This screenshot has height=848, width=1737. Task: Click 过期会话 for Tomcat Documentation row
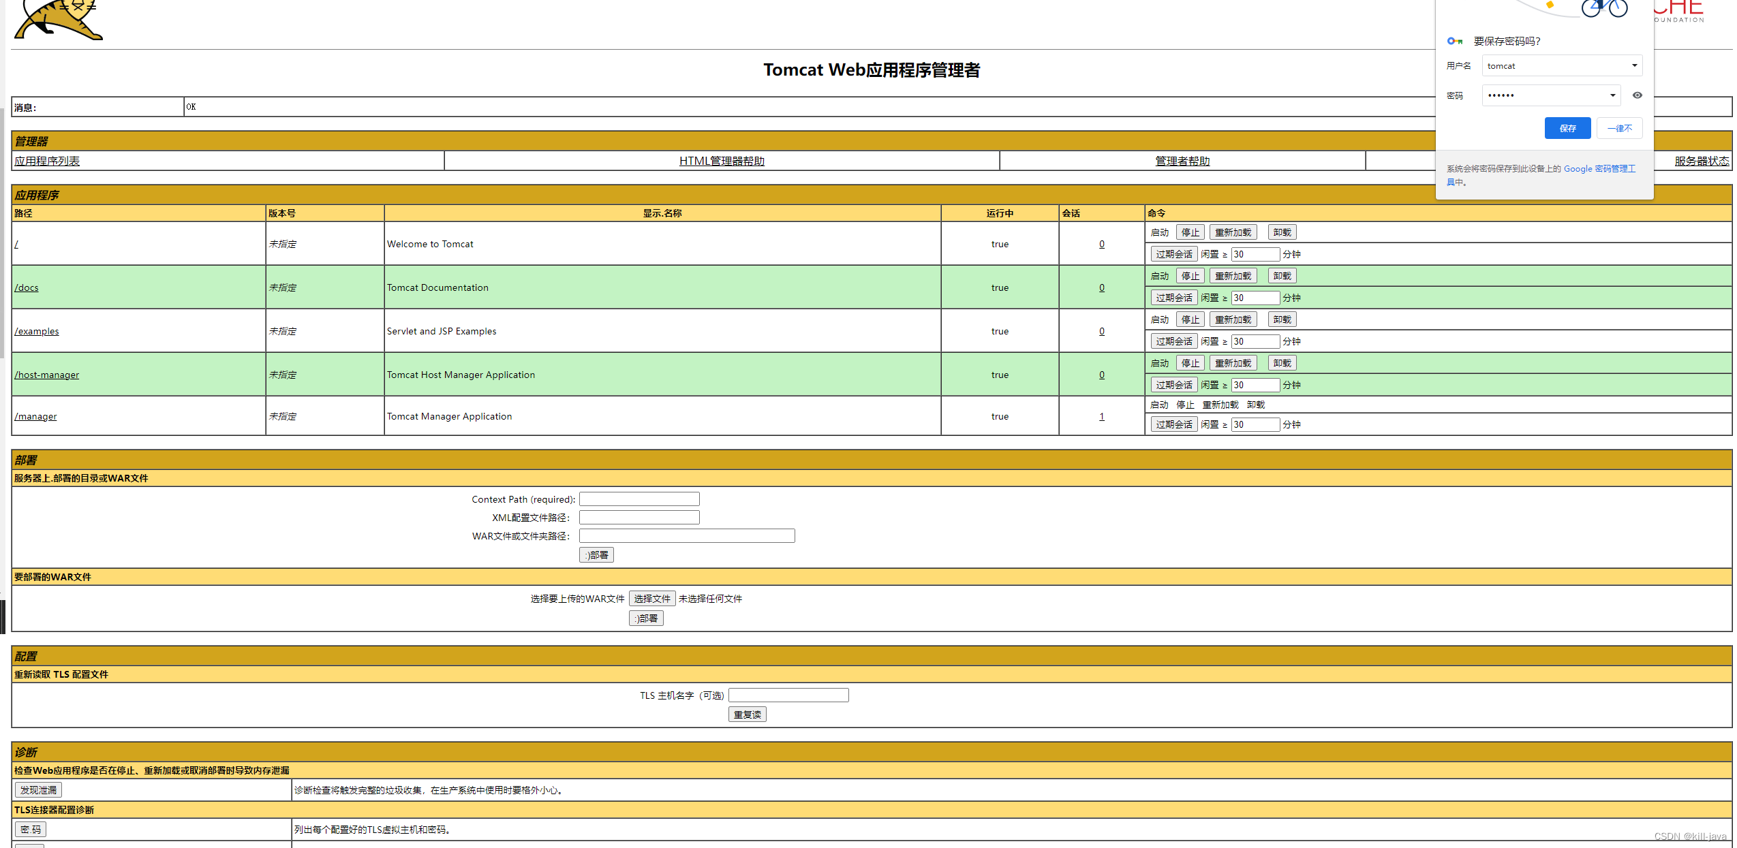1173,298
